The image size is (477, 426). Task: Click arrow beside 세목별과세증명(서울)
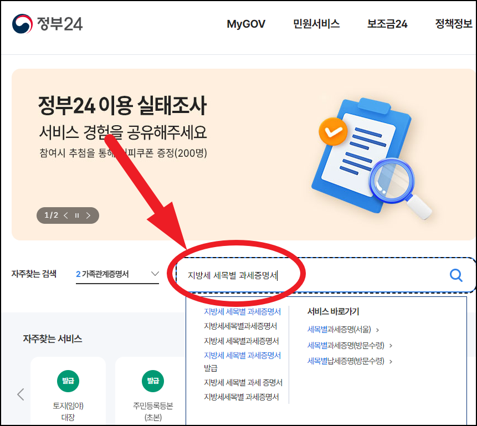(377, 330)
